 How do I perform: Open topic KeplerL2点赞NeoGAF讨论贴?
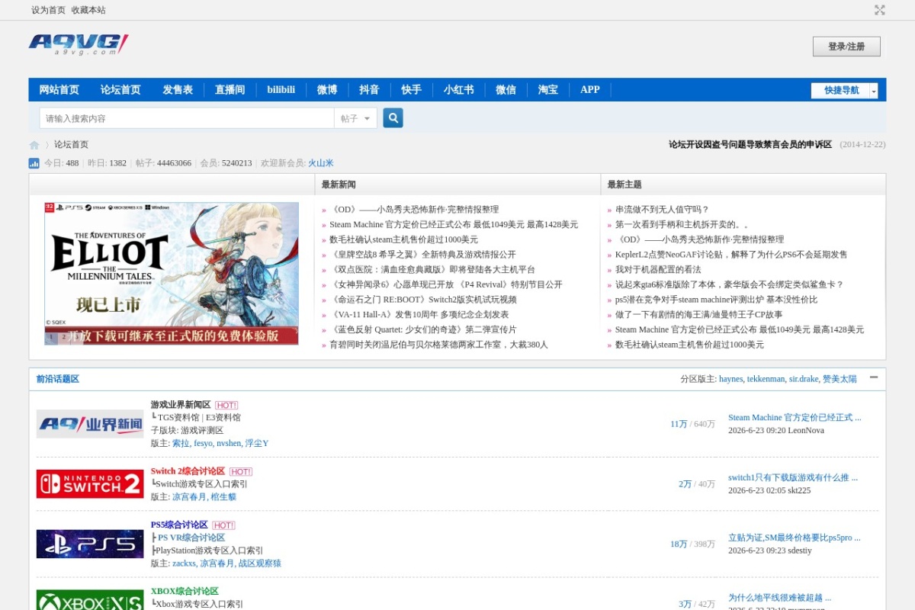[731, 255]
